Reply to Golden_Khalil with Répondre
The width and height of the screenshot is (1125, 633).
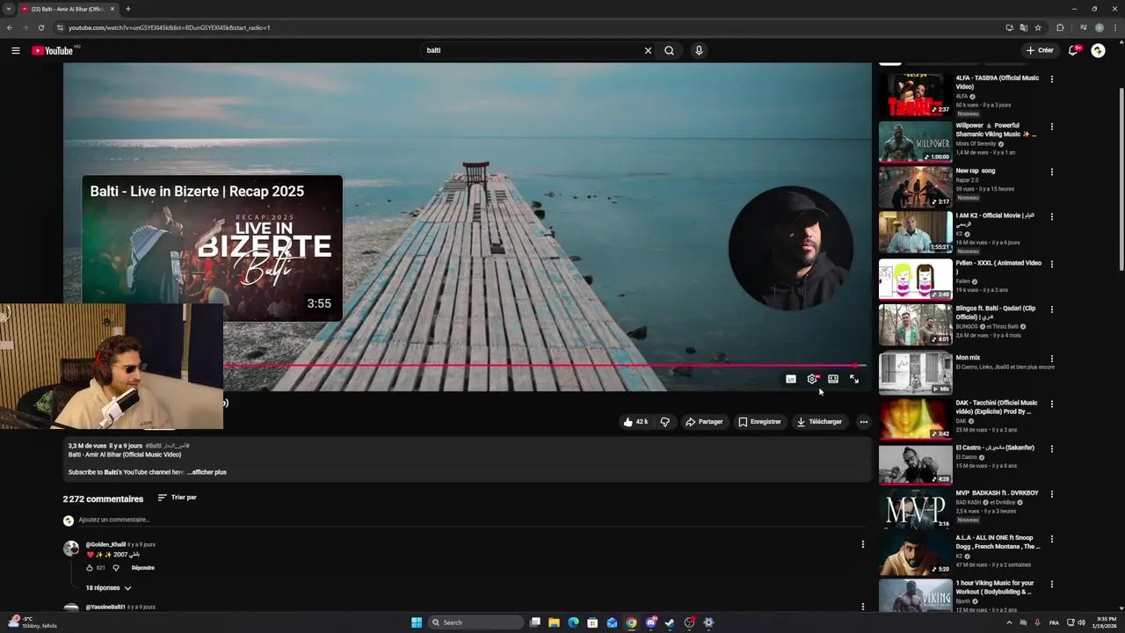coord(142,568)
